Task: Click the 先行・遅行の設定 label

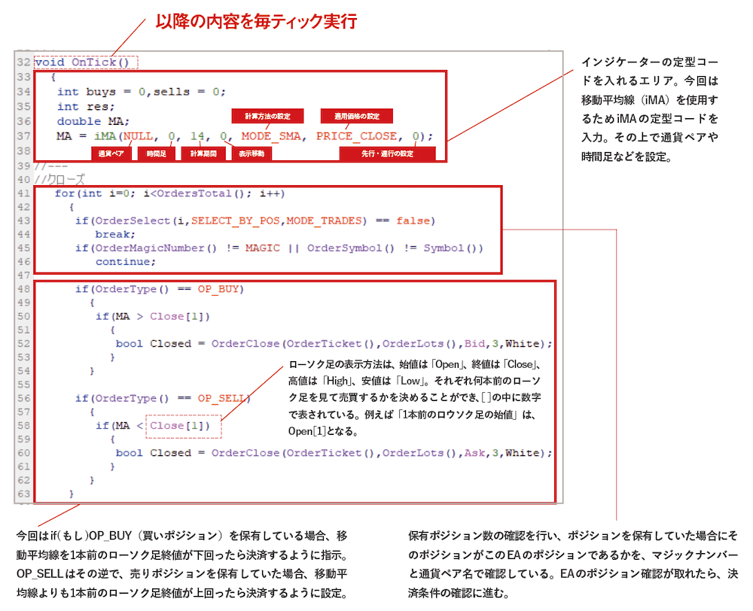Action: pyautogui.click(x=387, y=154)
